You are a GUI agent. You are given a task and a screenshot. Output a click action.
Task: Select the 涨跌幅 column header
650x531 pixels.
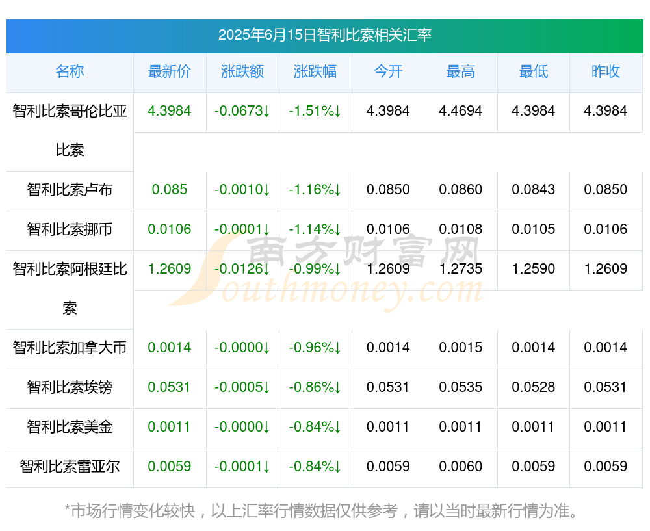pos(315,71)
